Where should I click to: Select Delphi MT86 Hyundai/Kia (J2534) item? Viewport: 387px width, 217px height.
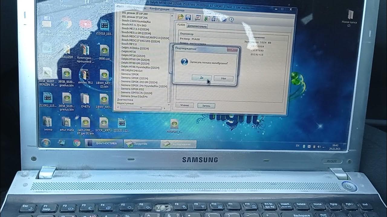pyautogui.click(x=140, y=67)
